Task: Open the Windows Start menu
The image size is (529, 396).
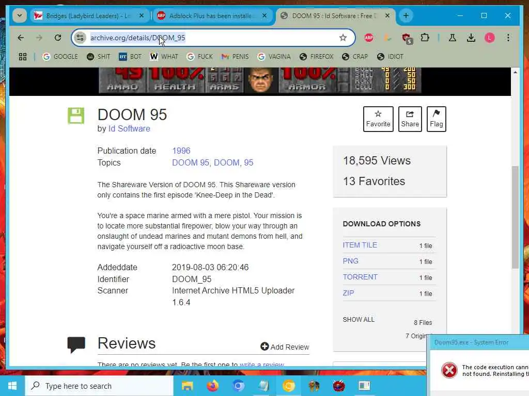Action: coord(12,386)
